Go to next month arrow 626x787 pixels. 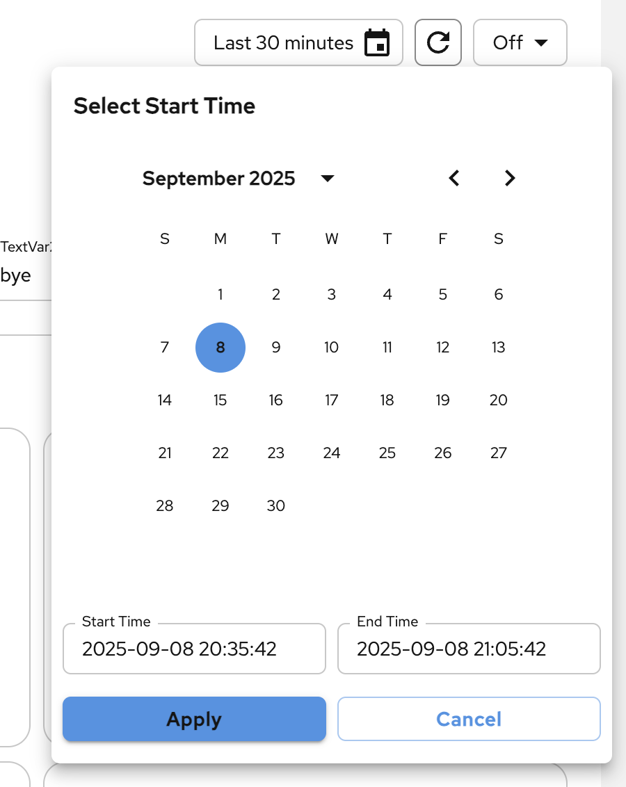tap(510, 178)
